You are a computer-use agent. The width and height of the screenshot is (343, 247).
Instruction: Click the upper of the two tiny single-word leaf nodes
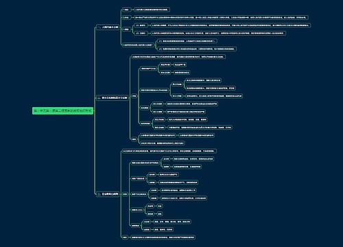160,206
